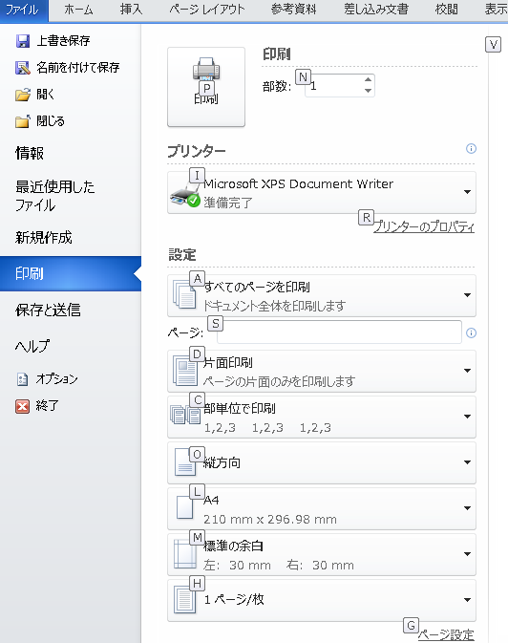Increase copy count with up arrow

[368, 80]
